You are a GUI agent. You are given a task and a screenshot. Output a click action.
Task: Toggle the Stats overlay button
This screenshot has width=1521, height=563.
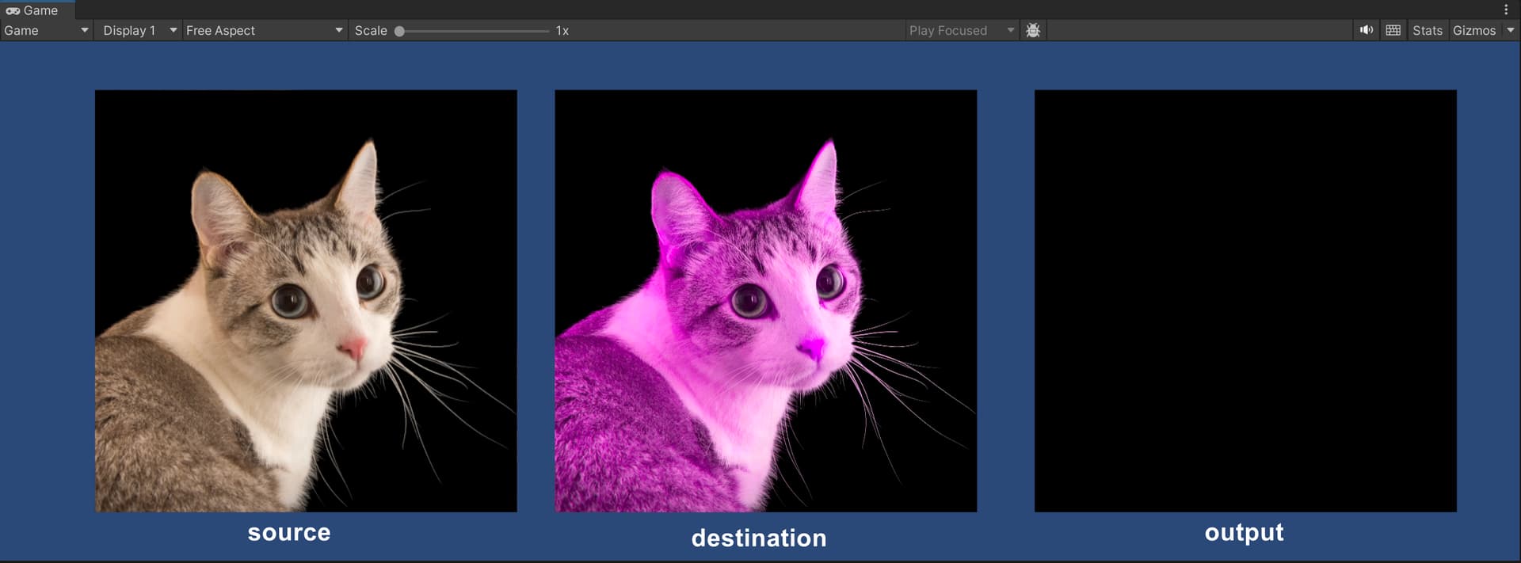coord(1428,30)
